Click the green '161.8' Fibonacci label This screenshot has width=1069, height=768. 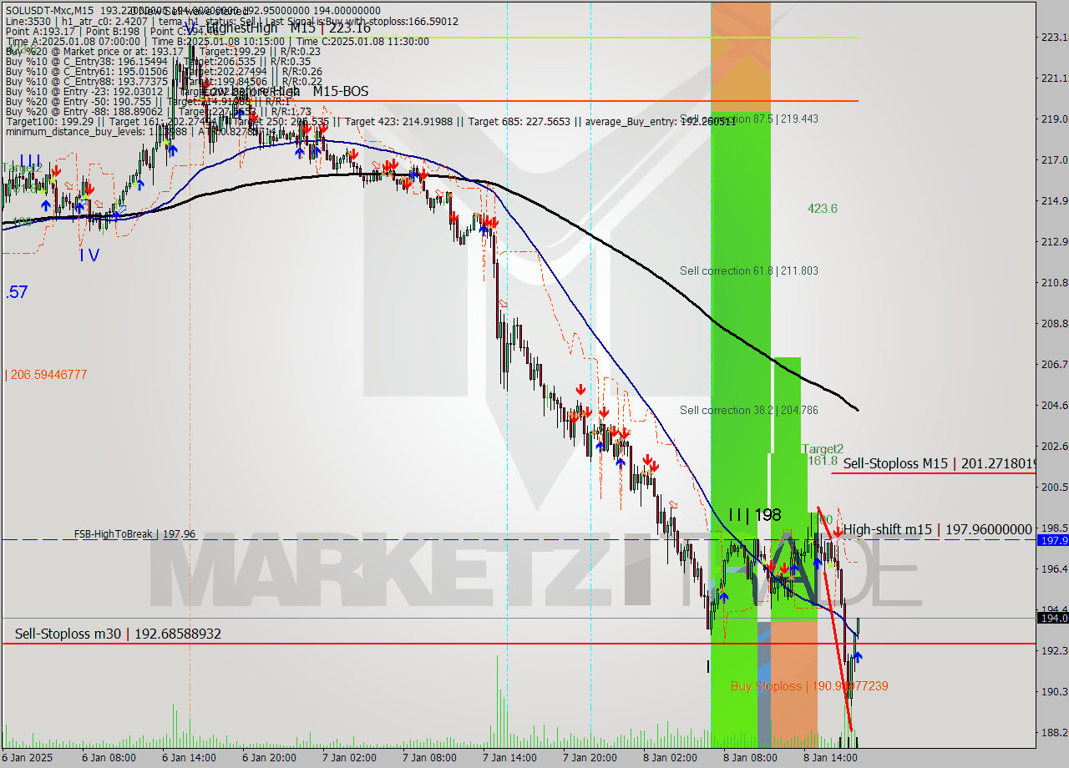tap(823, 461)
